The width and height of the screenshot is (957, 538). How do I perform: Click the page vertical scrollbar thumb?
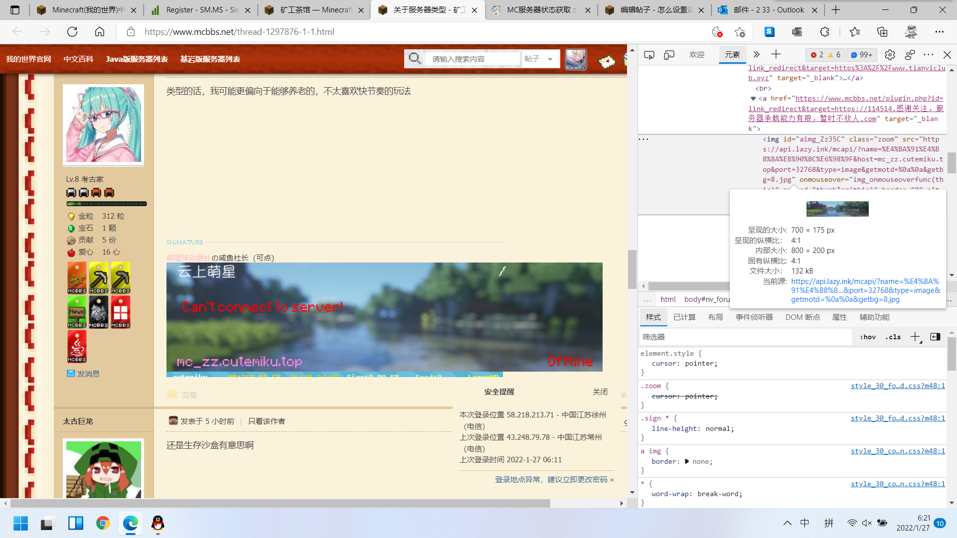pyautogui.click(x=632, y=269)
